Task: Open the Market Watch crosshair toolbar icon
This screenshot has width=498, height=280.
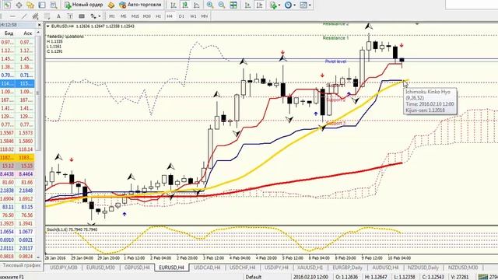Action: click(19, 5)
